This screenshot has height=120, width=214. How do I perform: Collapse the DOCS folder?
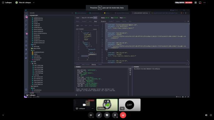pyautogui.click(x=30, y=44)
